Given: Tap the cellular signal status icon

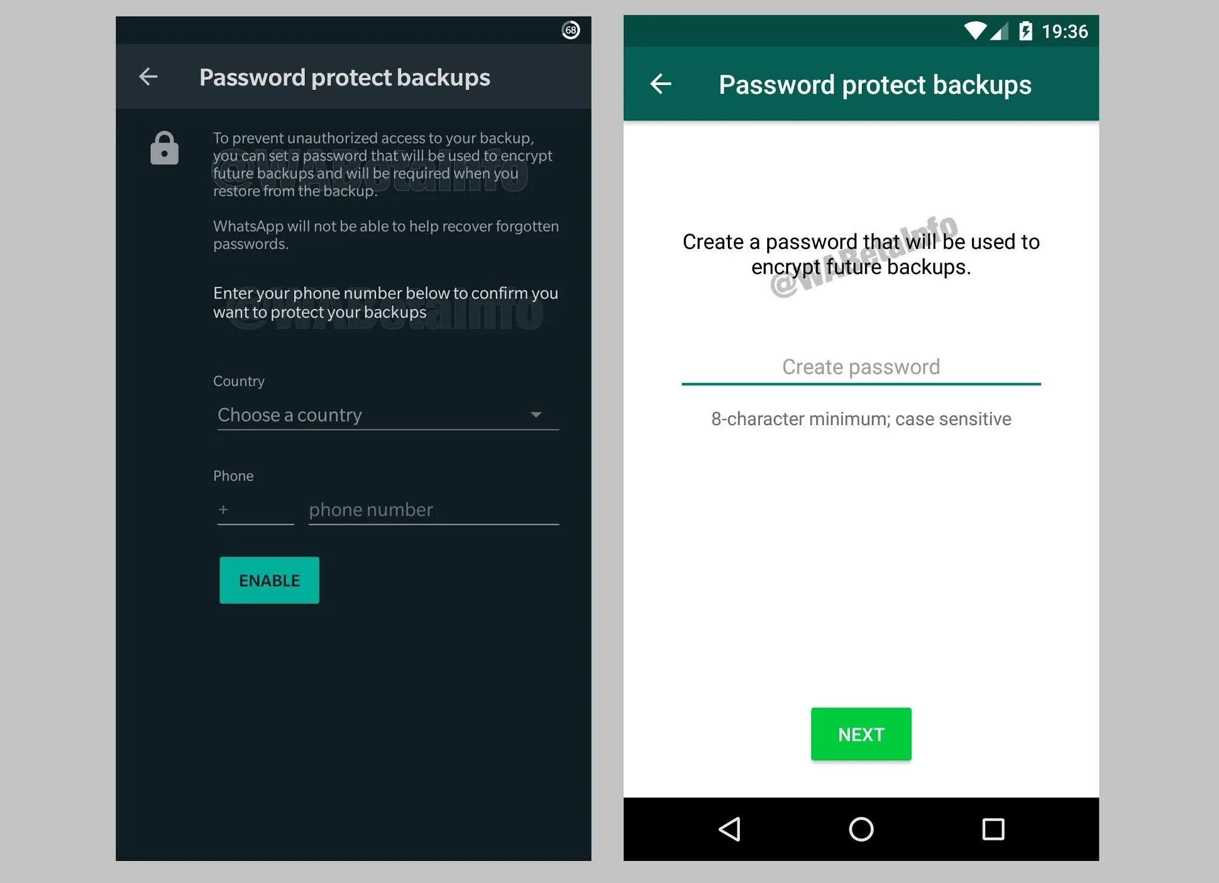Looking at the screenshot, I should coord(999,31).
